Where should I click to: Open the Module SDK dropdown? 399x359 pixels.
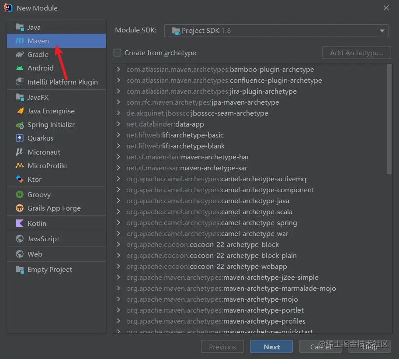276,31
